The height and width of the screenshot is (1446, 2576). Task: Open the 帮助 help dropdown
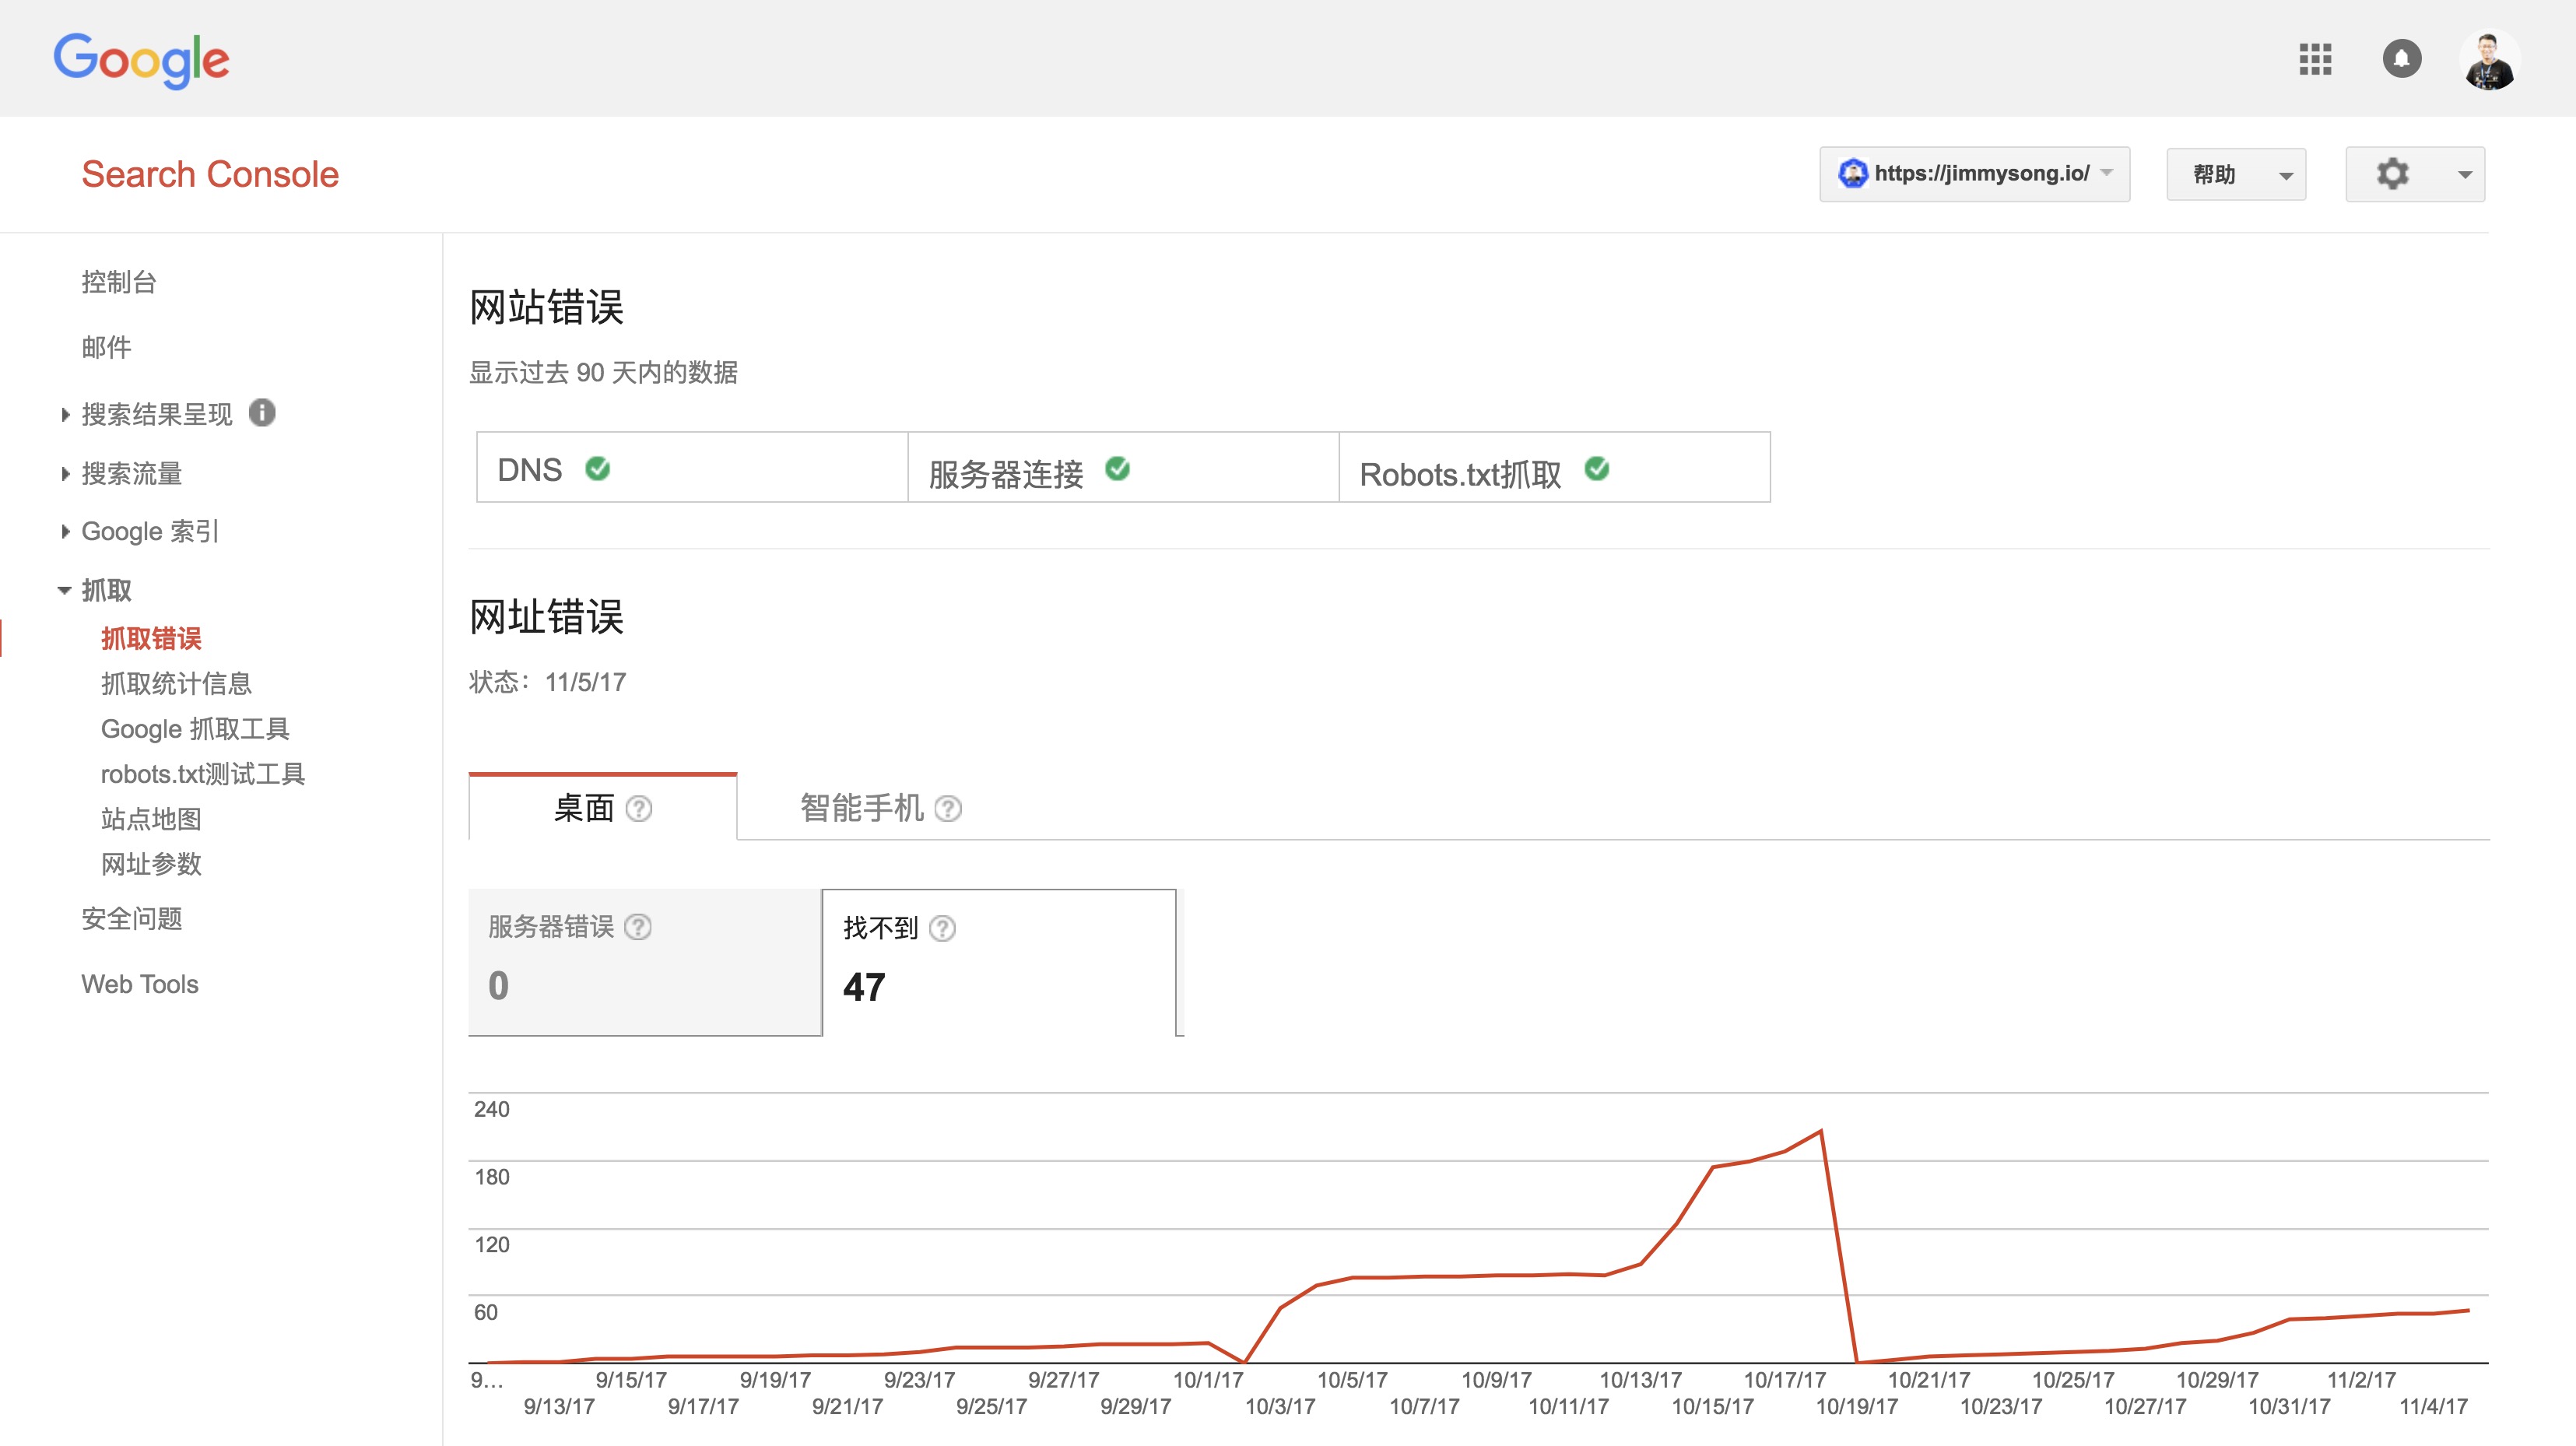pyautogui.click(x=2235, y=175)
